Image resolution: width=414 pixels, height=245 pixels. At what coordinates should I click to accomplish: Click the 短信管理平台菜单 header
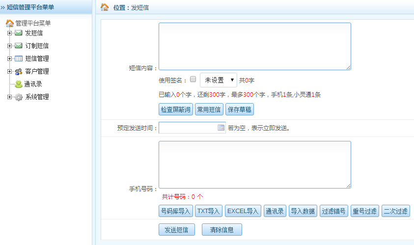coord(30,7)
